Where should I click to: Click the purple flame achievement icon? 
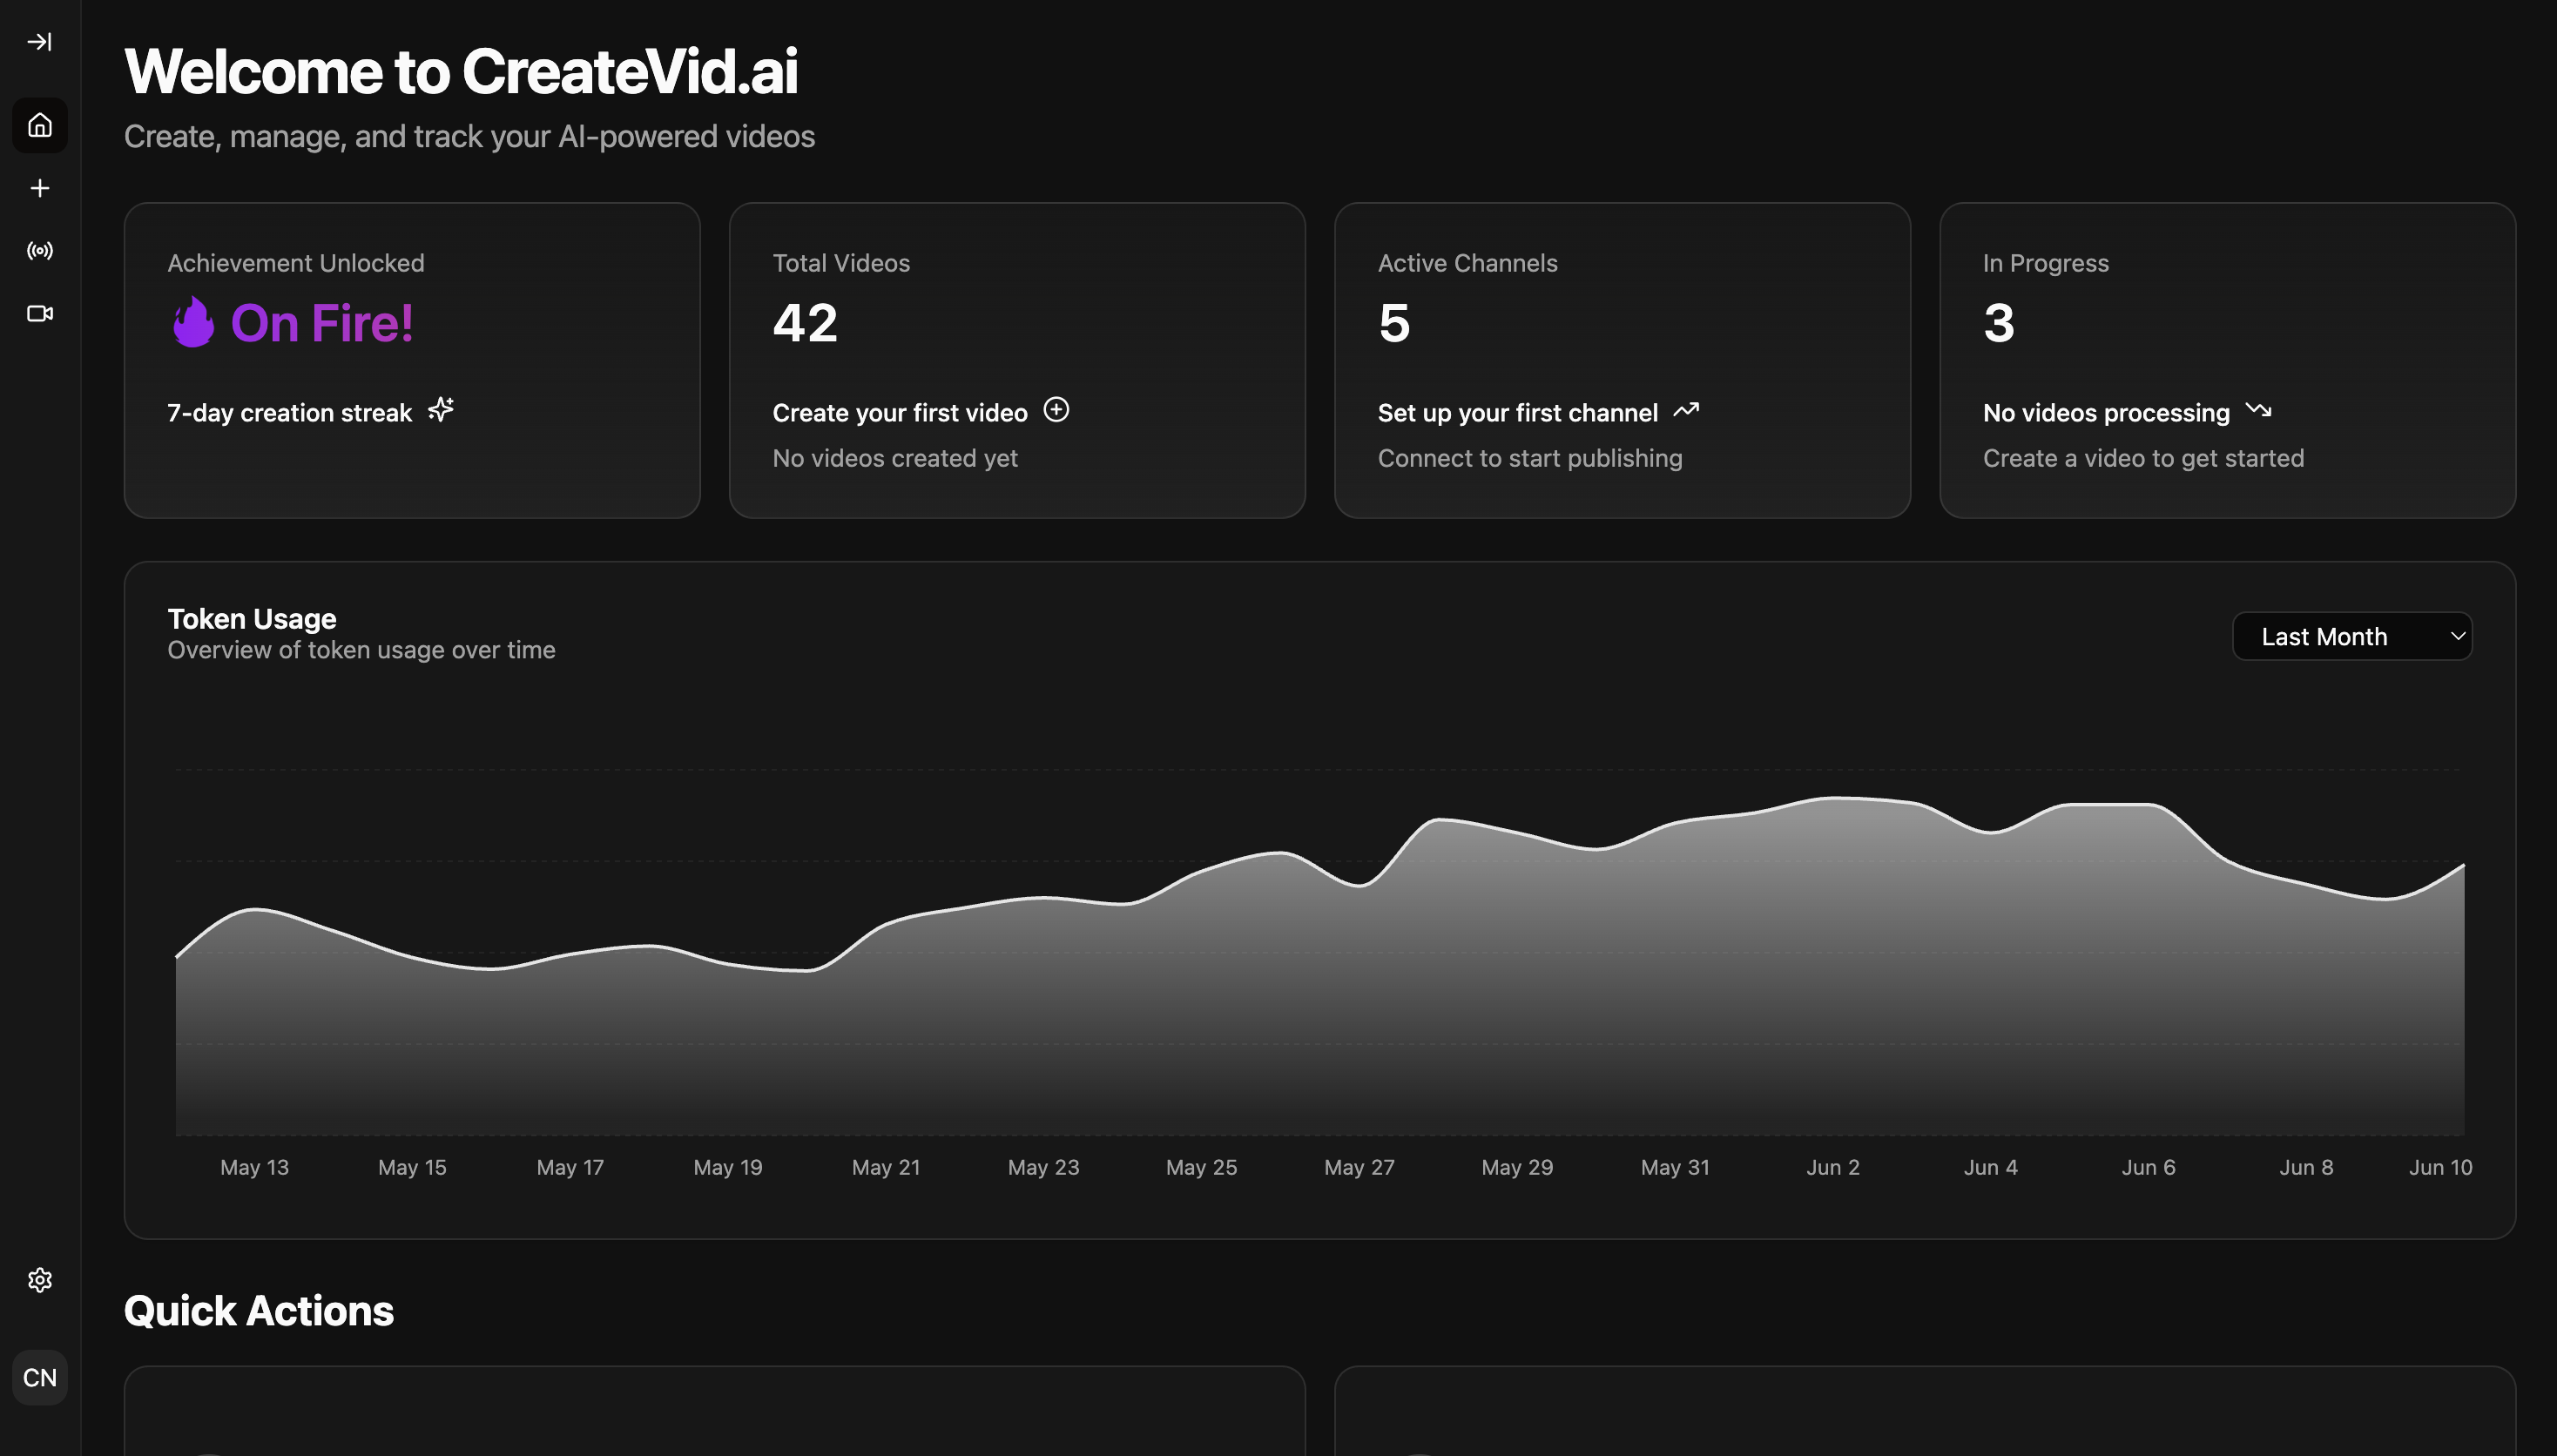pos(193,322)
